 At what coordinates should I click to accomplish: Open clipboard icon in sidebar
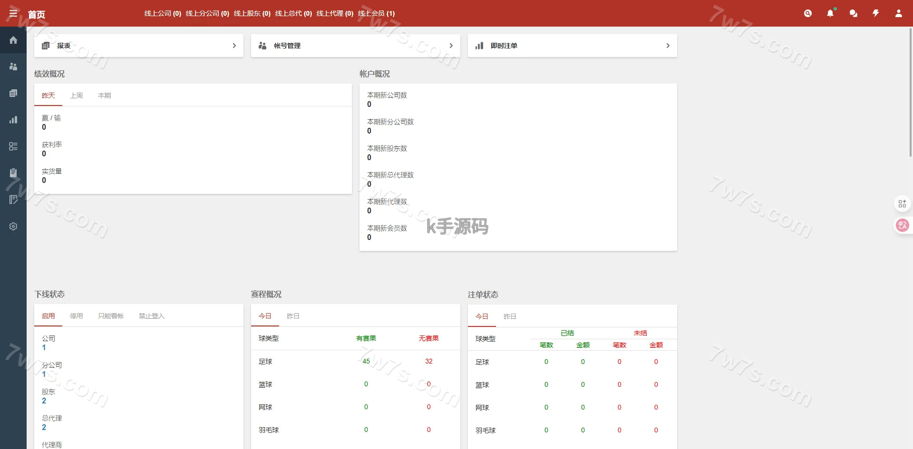click(13, 173)
